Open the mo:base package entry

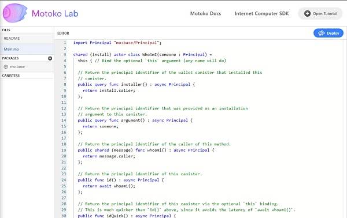(x=27, y=67)
